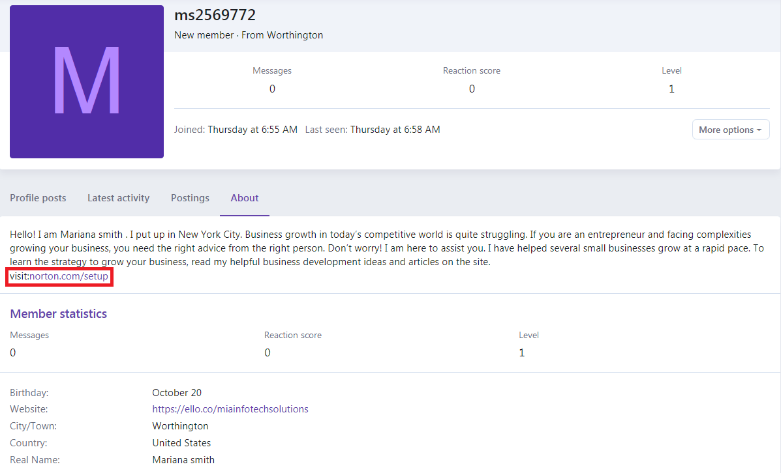Image resolution: width=781 pixels, height=473 pixels.
Task: Click the Last seen 'Thursday at 6:58 AM' timestamp
Action: (x=395, y=130)
